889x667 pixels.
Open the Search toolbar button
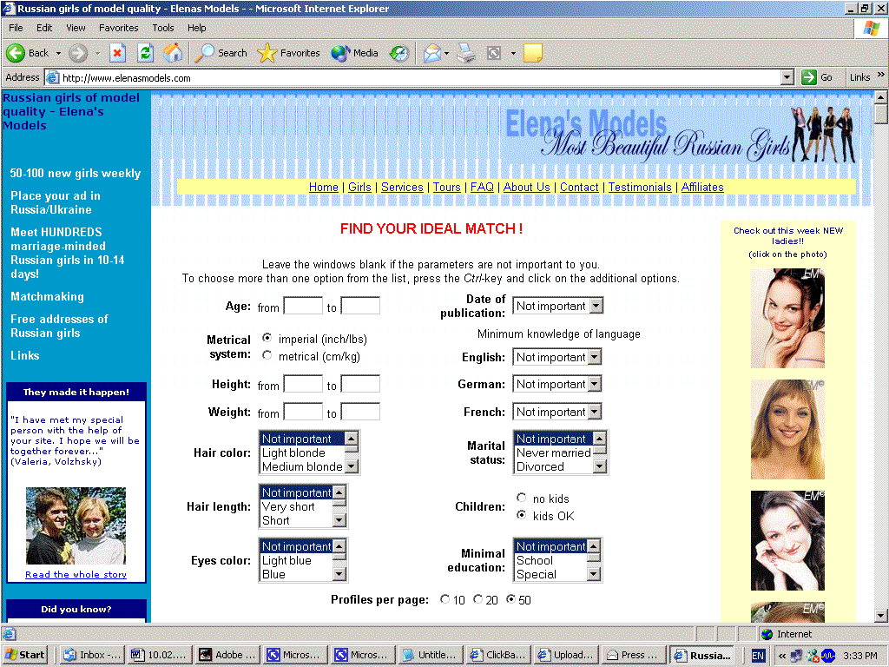coord(221,53)
